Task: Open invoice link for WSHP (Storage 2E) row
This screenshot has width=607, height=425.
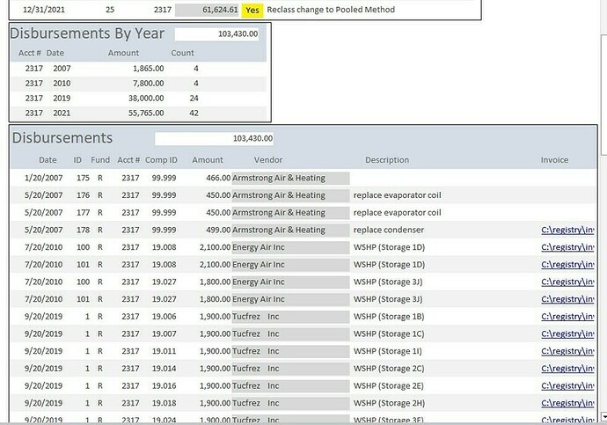Action: (567, 386)
